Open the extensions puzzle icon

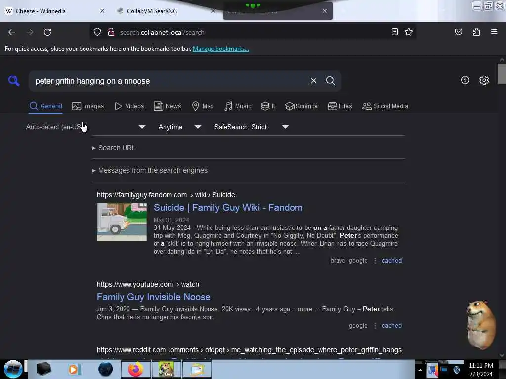pyautogui.click(x=476, y=32)
